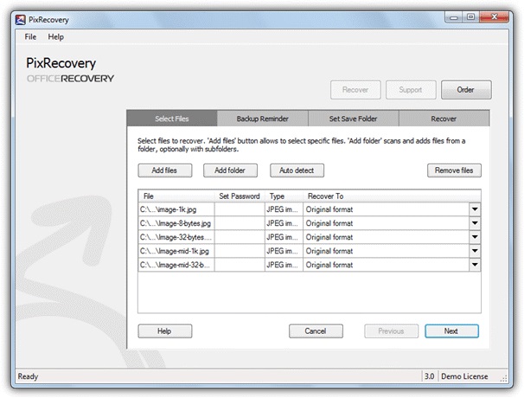Click JPEG type cell for image-1k.jpg
The width and height of the screenshot is (524, 398).
284,209
